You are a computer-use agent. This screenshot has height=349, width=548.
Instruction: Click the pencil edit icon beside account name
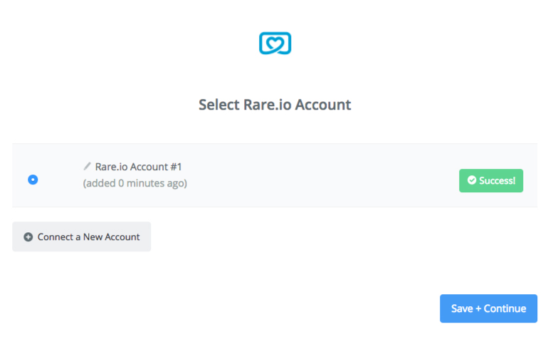(88, 166)
